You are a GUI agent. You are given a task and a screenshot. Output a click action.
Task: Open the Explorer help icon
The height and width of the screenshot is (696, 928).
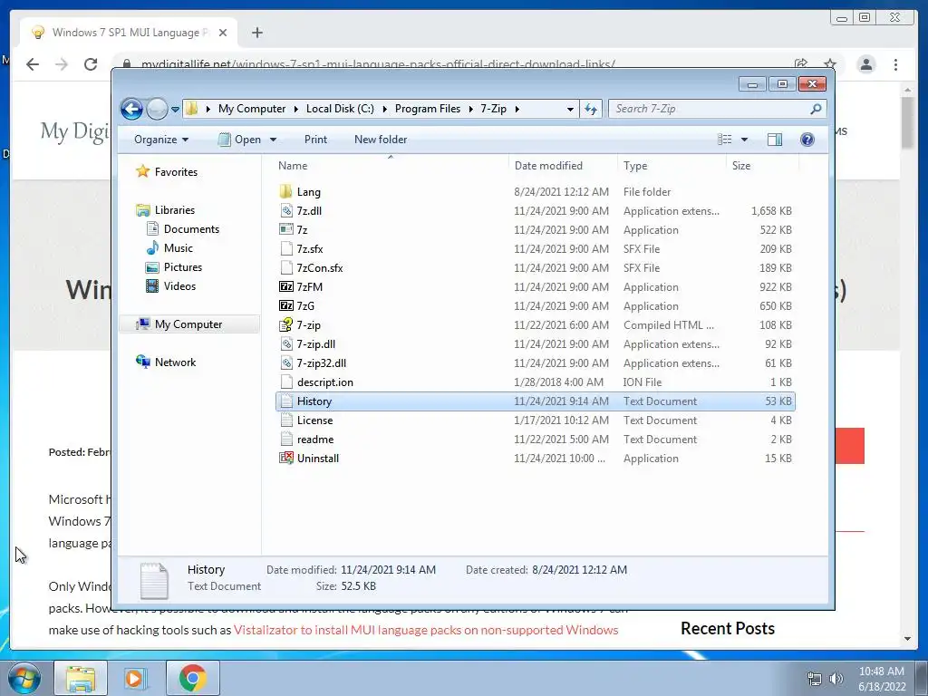[807, 140]
